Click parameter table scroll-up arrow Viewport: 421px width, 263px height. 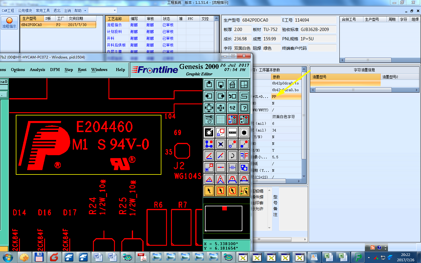click(304, 70)
